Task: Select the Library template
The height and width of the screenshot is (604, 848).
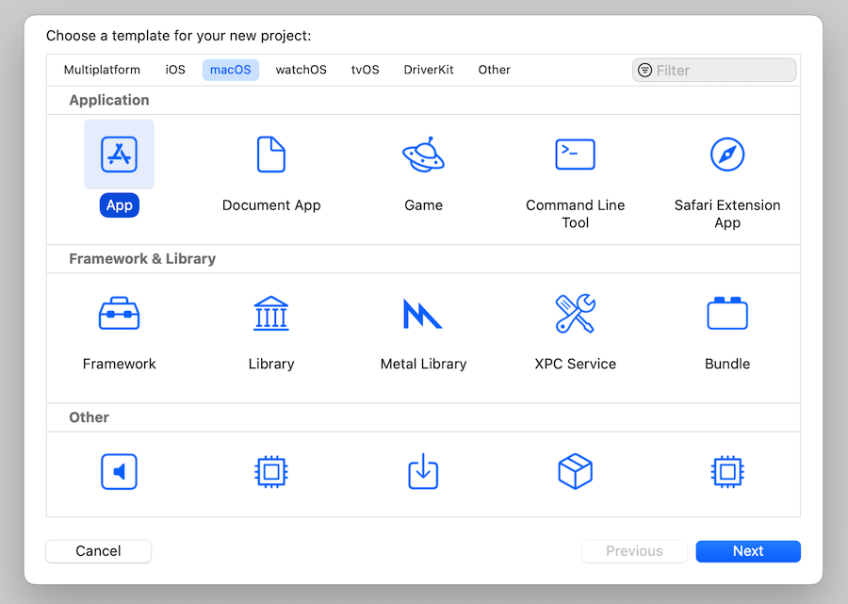Action: click(x=271, y=314)
